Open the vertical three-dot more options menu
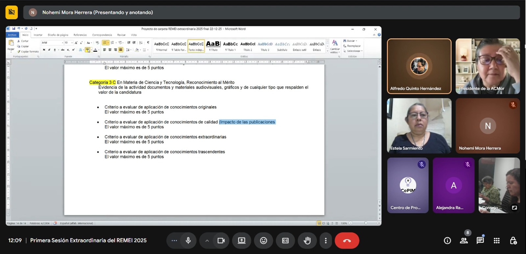 [x=325, y=241]
